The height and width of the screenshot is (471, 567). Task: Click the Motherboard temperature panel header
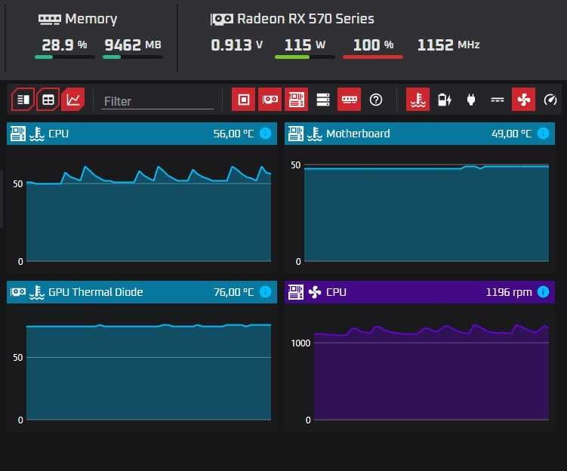coord(420,134)
